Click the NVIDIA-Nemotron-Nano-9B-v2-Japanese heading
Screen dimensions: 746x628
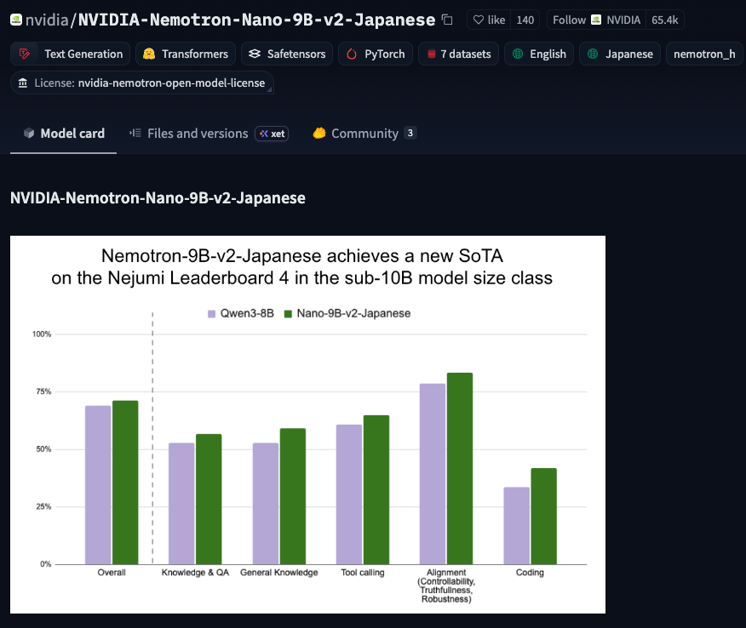[x=158, y=197]
